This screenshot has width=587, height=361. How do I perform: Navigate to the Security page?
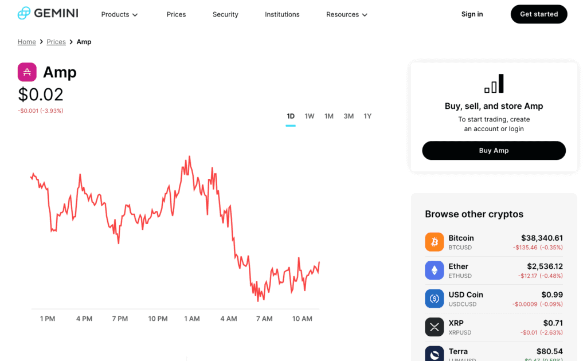[225, 14]
